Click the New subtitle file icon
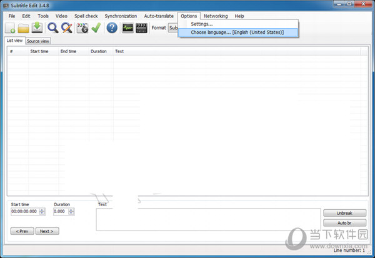Screen dimensions: 375x258 pyautogui.click(x=10, y=28)
